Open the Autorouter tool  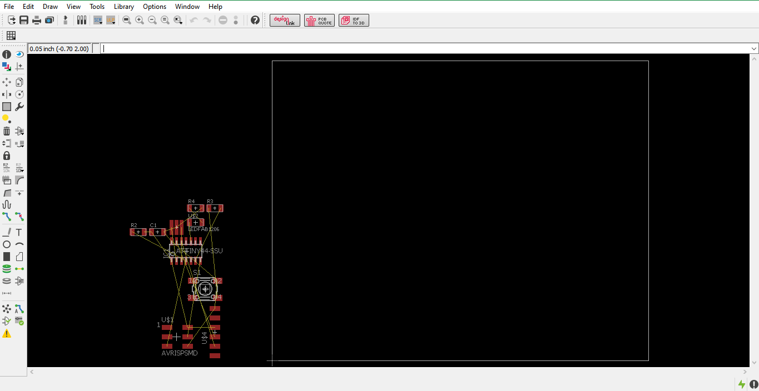(19, 309)
